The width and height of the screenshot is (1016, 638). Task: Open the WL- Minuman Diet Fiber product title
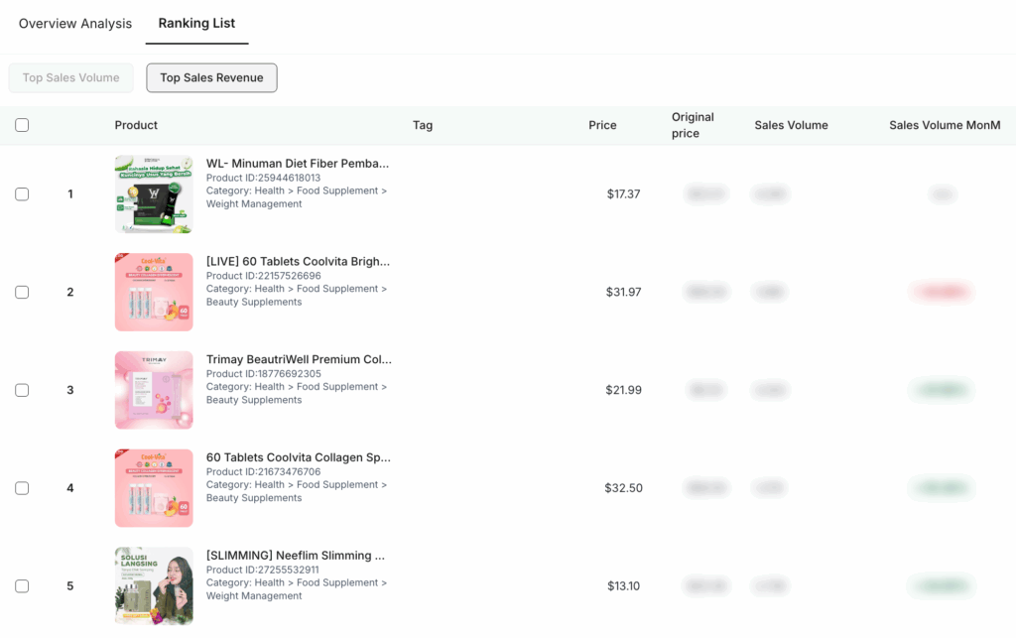point(298,164)
